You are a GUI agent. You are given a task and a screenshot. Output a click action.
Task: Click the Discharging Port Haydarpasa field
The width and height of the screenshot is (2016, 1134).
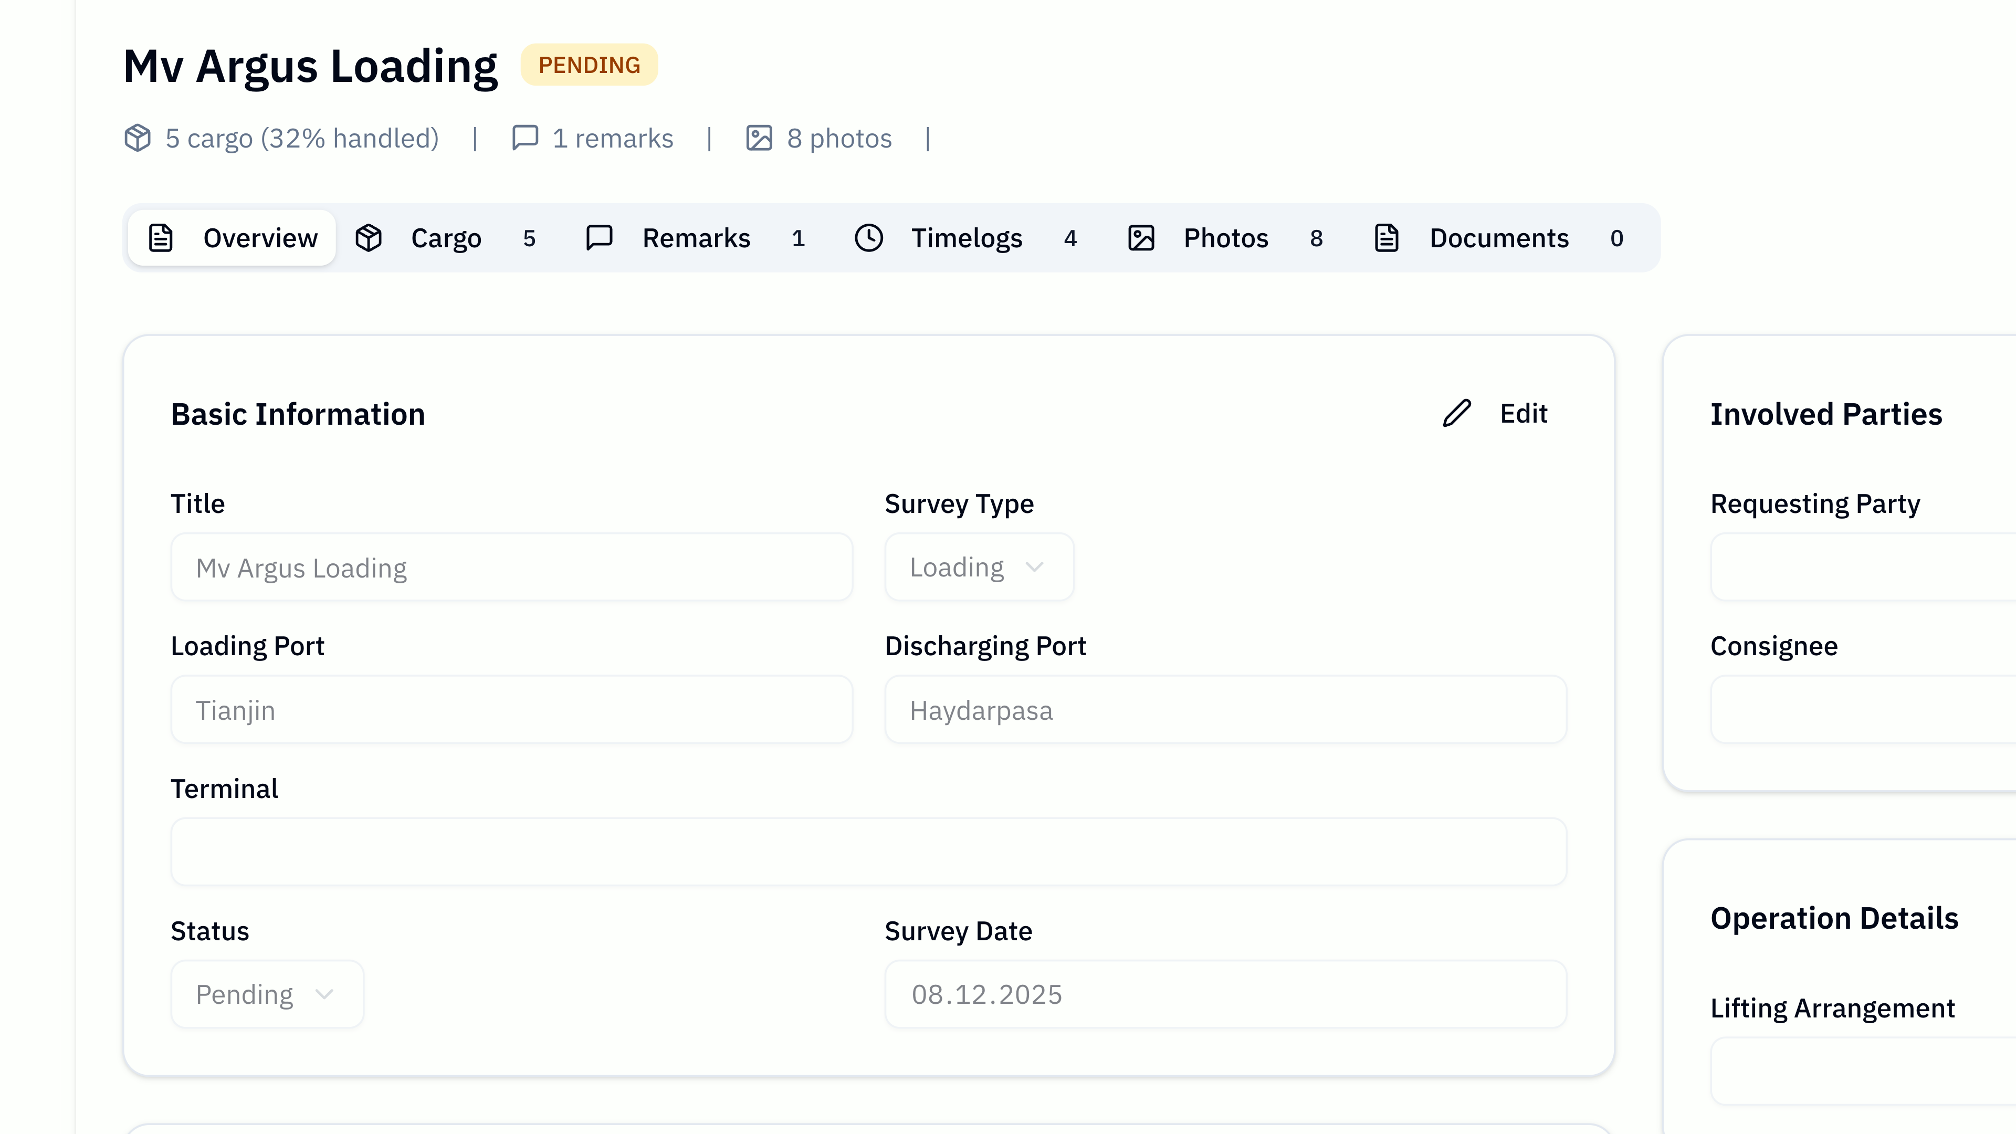[x=1225, y=710]
